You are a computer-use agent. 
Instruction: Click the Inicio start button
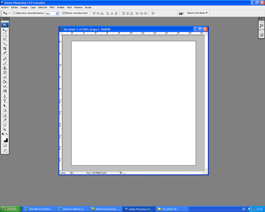click(11, 209)
